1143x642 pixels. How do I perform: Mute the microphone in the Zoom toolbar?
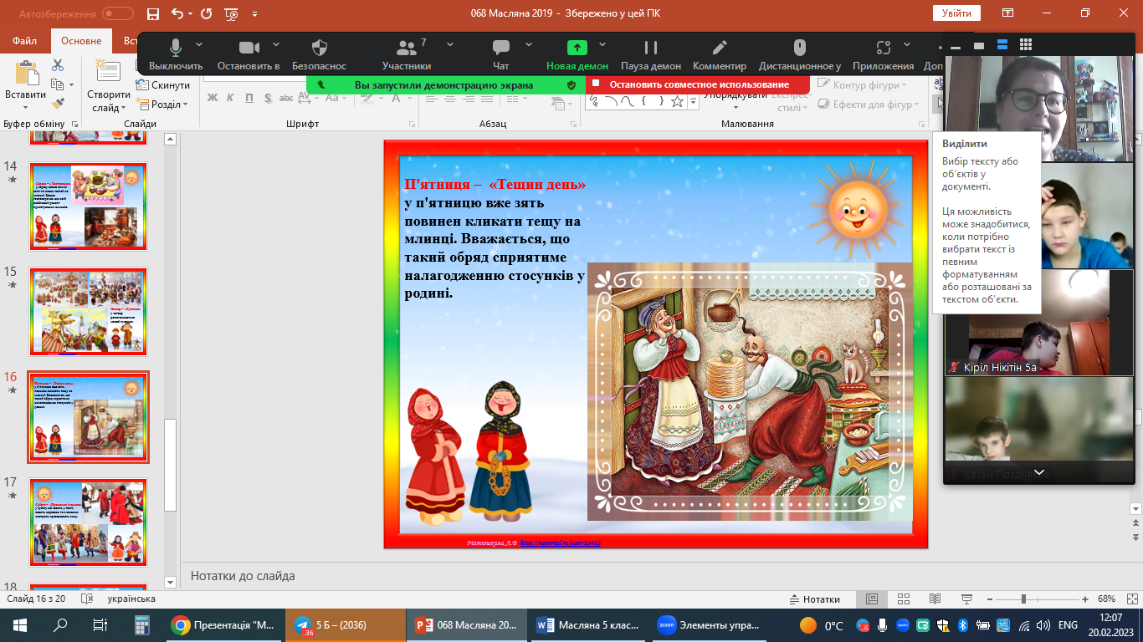pos(176,54)
